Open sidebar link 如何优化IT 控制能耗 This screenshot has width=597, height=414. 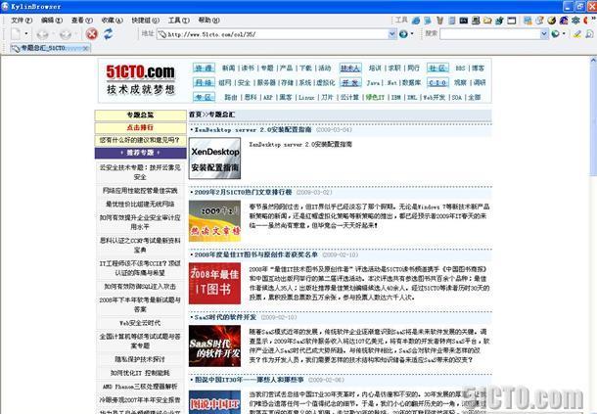pos(140,373)
